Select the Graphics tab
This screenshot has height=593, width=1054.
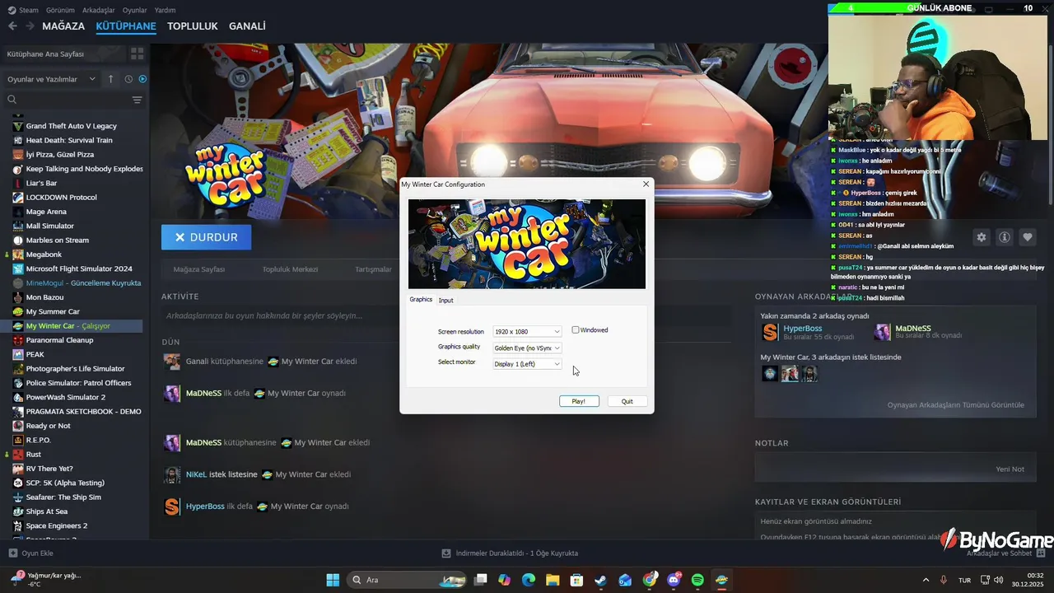tap(421, 300)
